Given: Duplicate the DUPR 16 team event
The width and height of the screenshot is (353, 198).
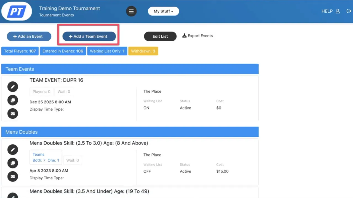Looking at the screenshot, I should [12, 100].
